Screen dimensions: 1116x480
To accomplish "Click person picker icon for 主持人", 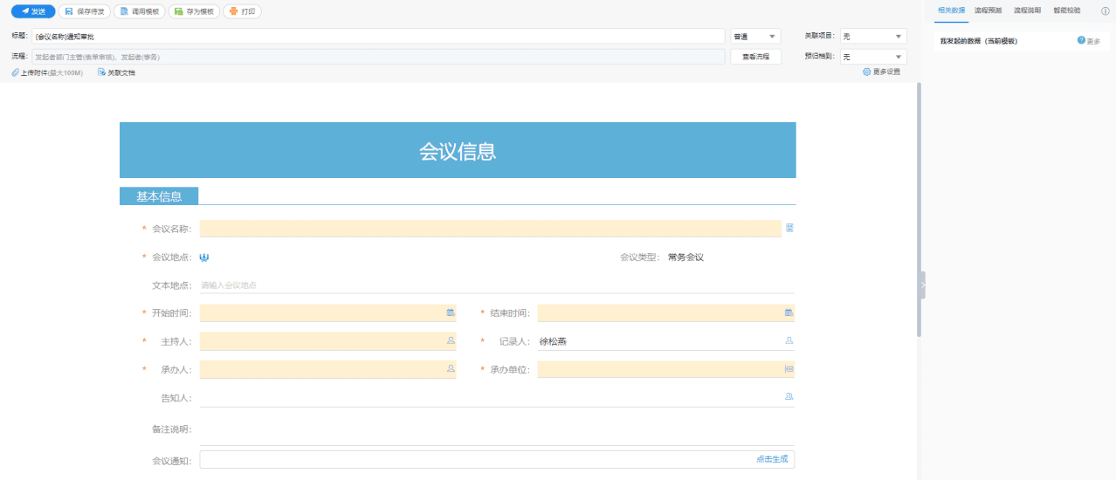I will pos(451,340).
